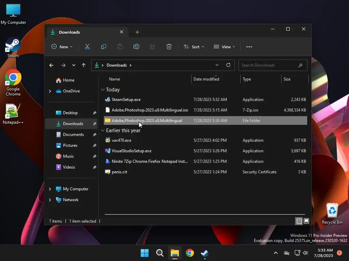The height and width of the screenshot is (261, 349).
Task: Select VisualStudioSetup.exe file
Action: (x=206, y=151)
